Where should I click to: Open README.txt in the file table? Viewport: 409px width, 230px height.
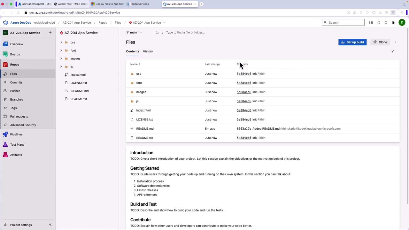[144, 138]
